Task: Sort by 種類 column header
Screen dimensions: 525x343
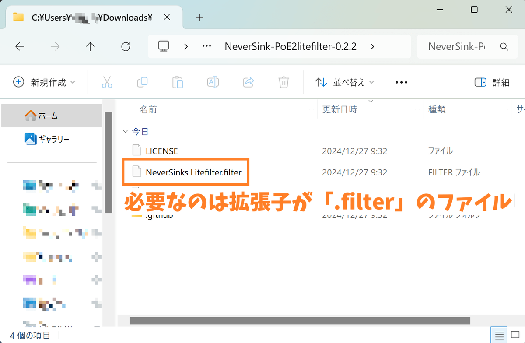Action: [437, 109]
